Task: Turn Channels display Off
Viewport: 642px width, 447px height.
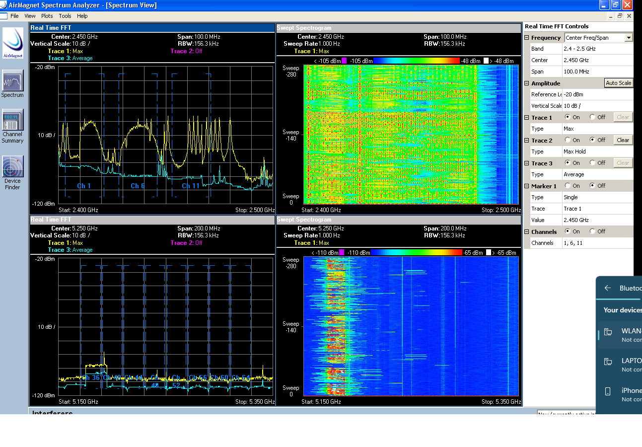Action: pyautogui.click(x=592, y=231)
